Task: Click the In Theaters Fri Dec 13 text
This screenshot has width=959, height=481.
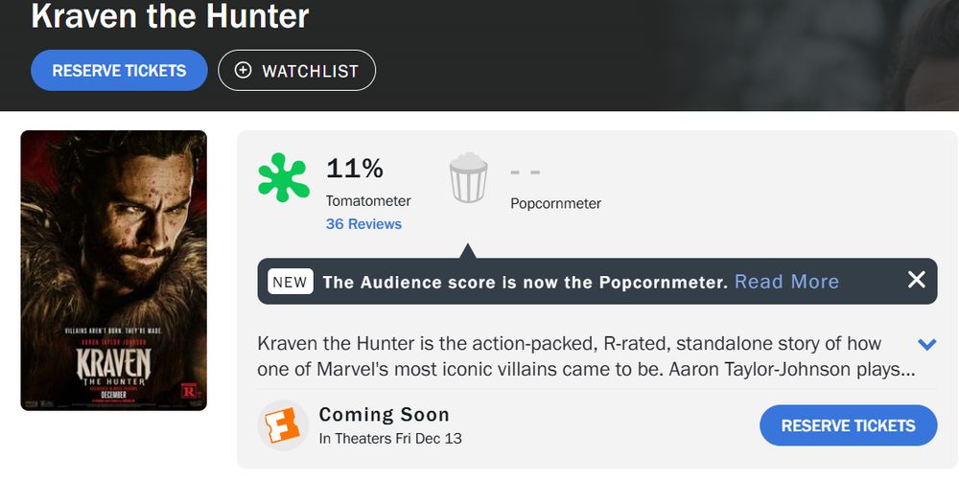Action: (390, 439)
